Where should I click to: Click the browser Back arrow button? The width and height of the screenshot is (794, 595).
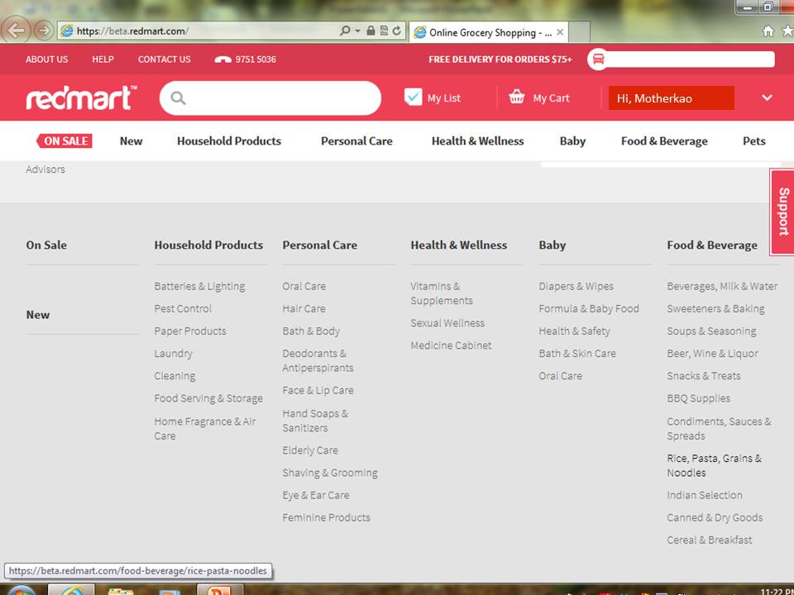click(x=15, y=31)
